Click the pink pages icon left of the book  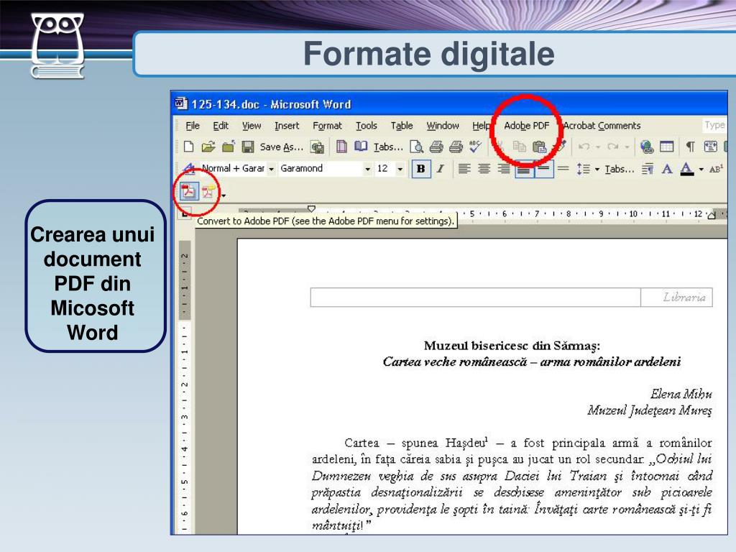click(x=341, y=147)
